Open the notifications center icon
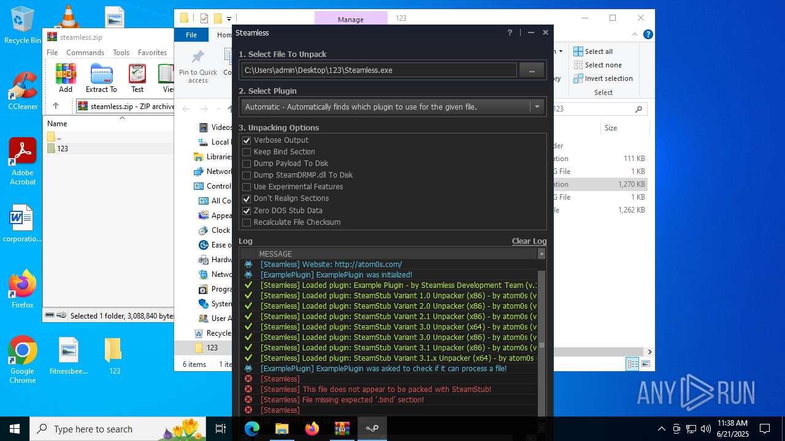 click(765, 429)
